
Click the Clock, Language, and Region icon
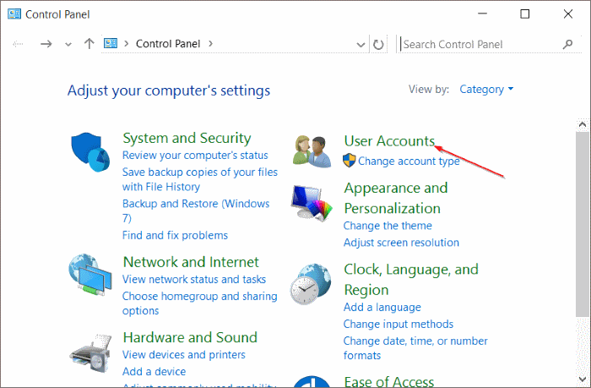pyautogui.click(x=312, y=284)
